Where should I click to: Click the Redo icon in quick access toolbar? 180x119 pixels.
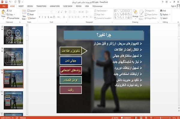pyautogui.click(x=15, y=2)
